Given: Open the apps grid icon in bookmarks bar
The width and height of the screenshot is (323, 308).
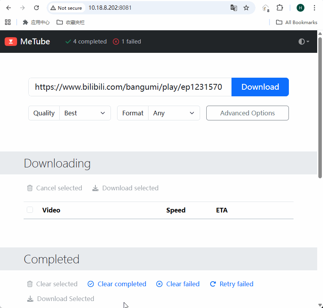Looking at the screenshot, I should pos(8,22).
